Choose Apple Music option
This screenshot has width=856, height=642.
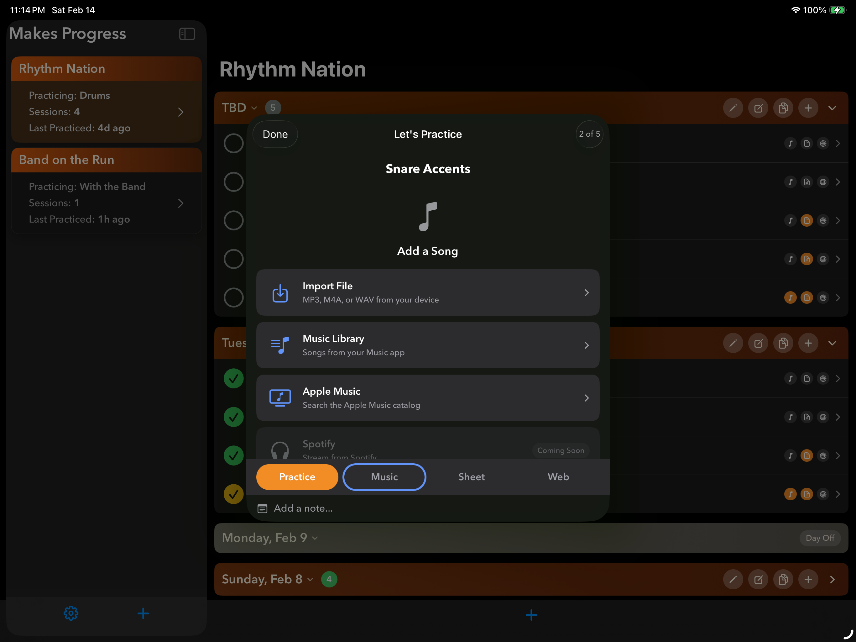pos(428,398)
